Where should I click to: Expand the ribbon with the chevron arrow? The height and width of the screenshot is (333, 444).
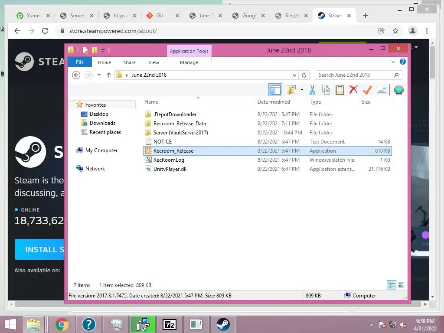(393, 62)
